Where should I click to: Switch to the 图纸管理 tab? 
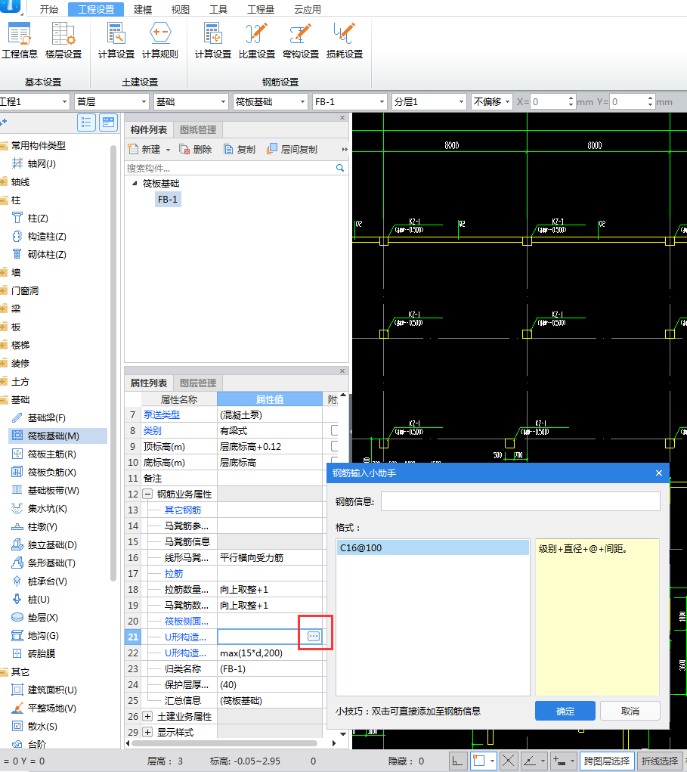pos(198,130)
